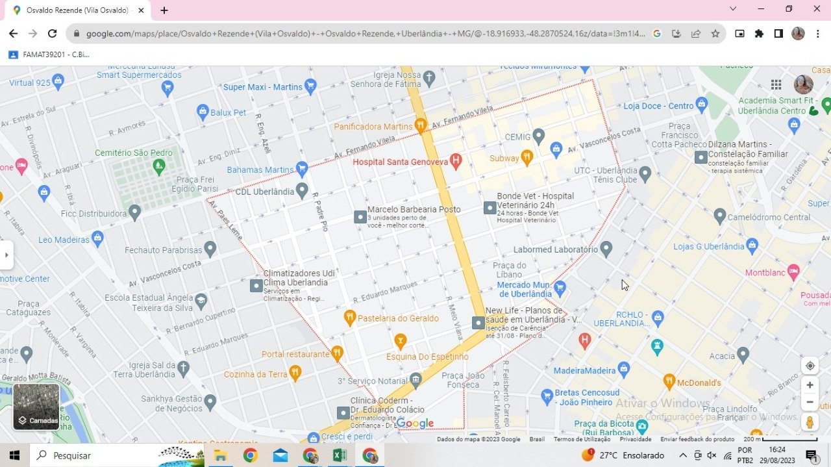Open the tab search dropdown arrow
This screenshot has height=467, width=831.
[733, 9]
